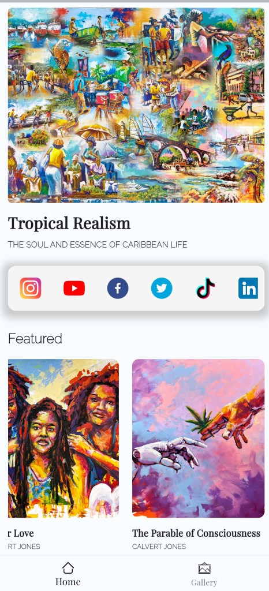Click the Featured section heading
269x591 pixels.
click(x=35, y=338)
